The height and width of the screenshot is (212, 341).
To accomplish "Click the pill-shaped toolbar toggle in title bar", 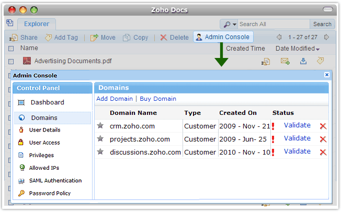I will point(328,9).
